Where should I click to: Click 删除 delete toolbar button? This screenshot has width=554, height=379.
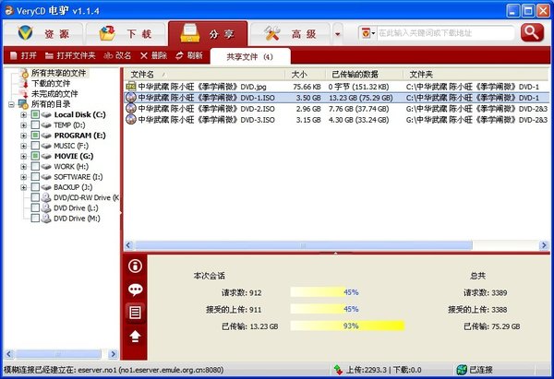click(153, 55)
